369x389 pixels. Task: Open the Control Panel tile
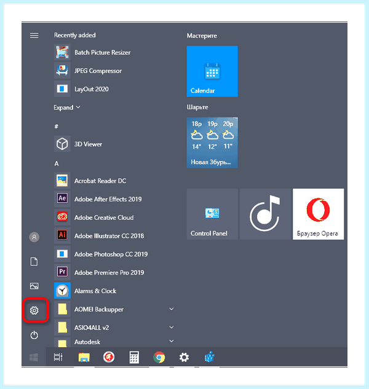point(212,214)
